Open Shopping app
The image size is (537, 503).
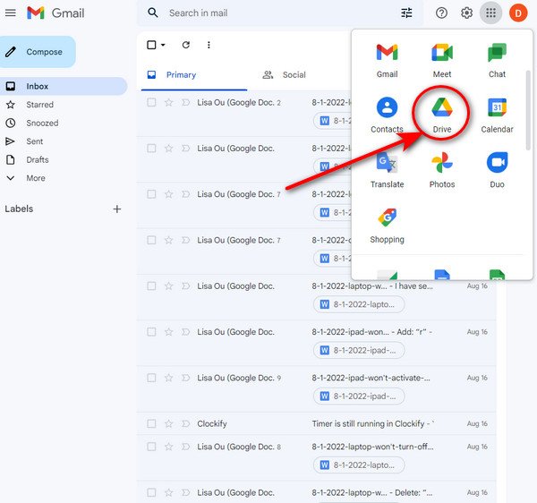[x=387, y=226]
